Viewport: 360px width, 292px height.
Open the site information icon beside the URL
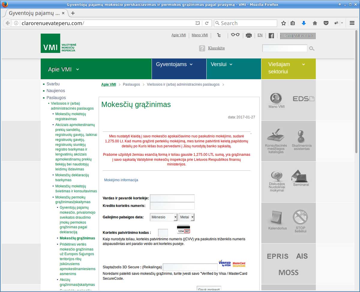tap(16, 23)
